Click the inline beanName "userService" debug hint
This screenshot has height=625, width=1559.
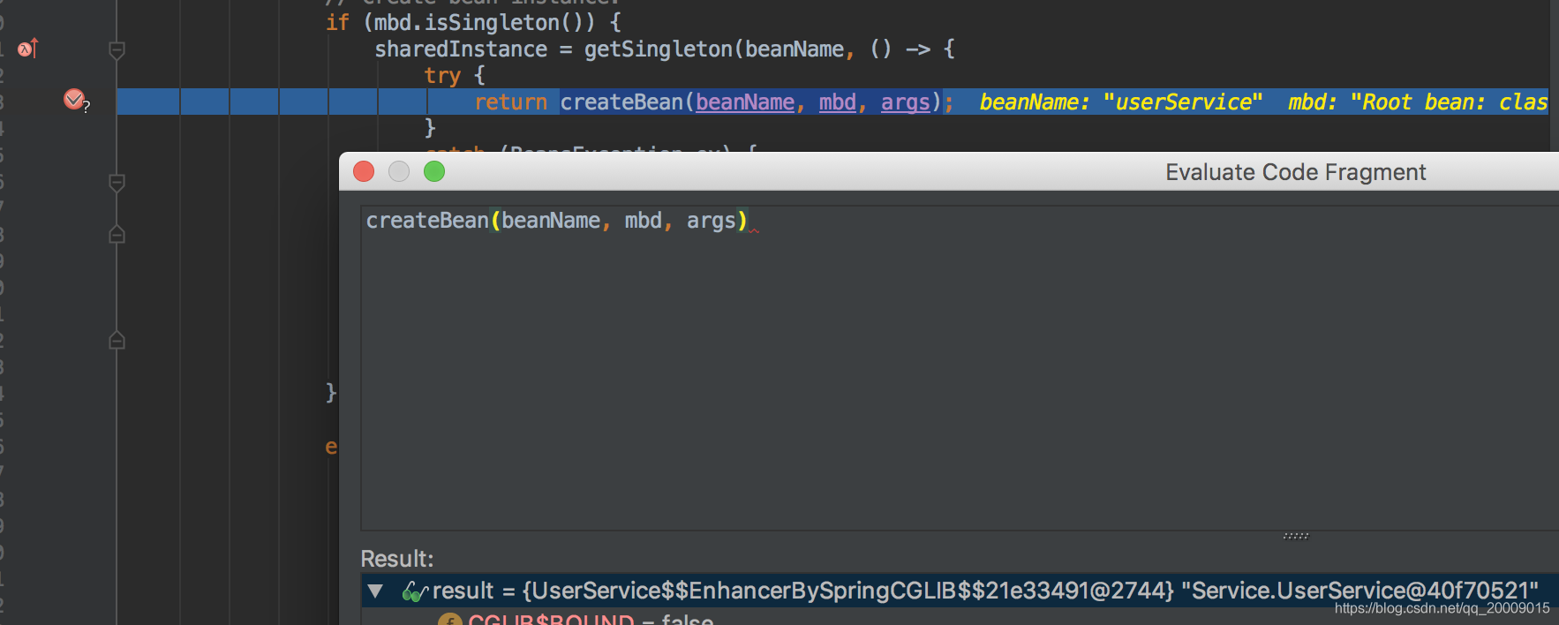[1121, 102]
